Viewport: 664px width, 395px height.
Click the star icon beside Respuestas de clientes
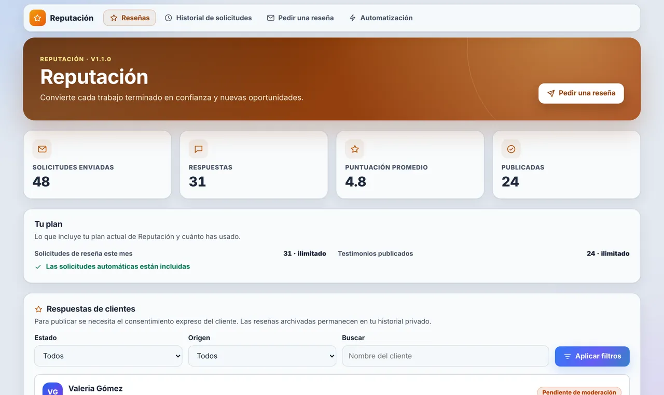pyautogui.click(x=38, y=309)
